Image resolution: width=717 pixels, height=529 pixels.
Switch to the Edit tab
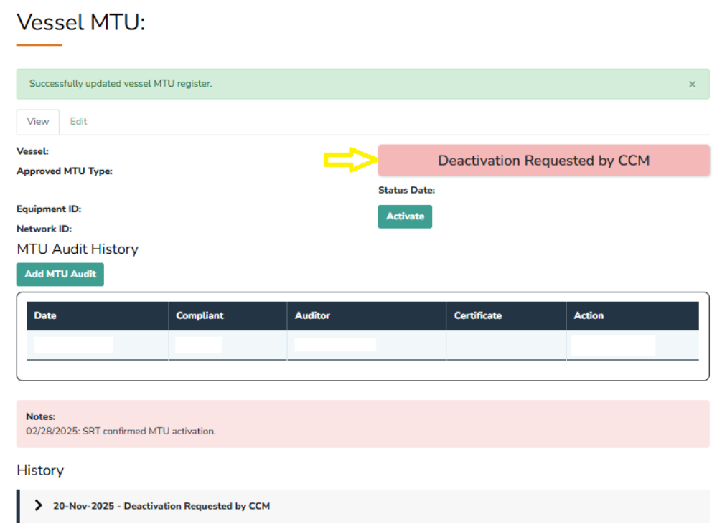(78, 122)
